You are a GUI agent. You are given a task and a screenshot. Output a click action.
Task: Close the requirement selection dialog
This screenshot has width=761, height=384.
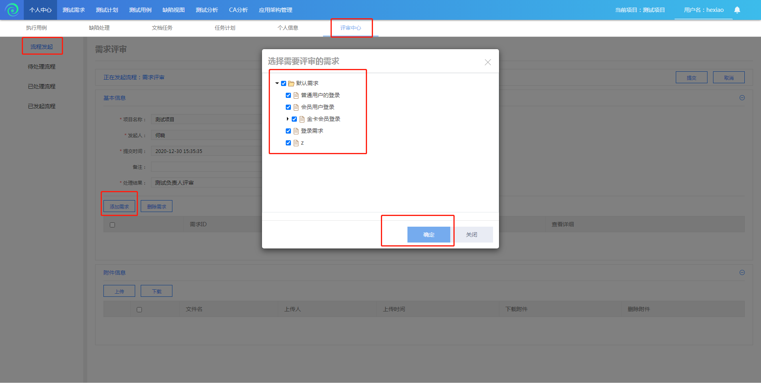click(x=488, y=62)
